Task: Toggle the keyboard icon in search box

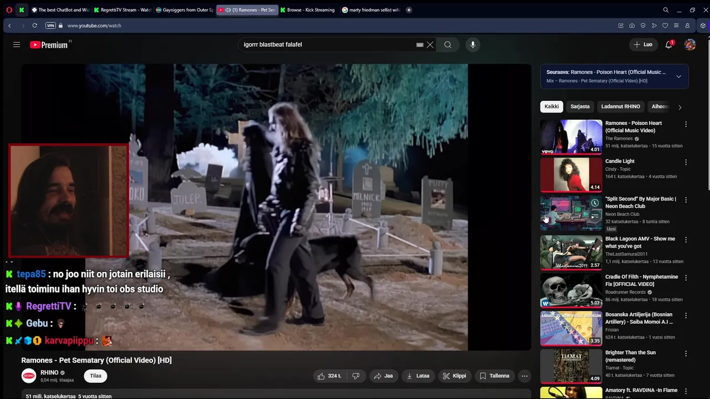Action: pos(420,45)
